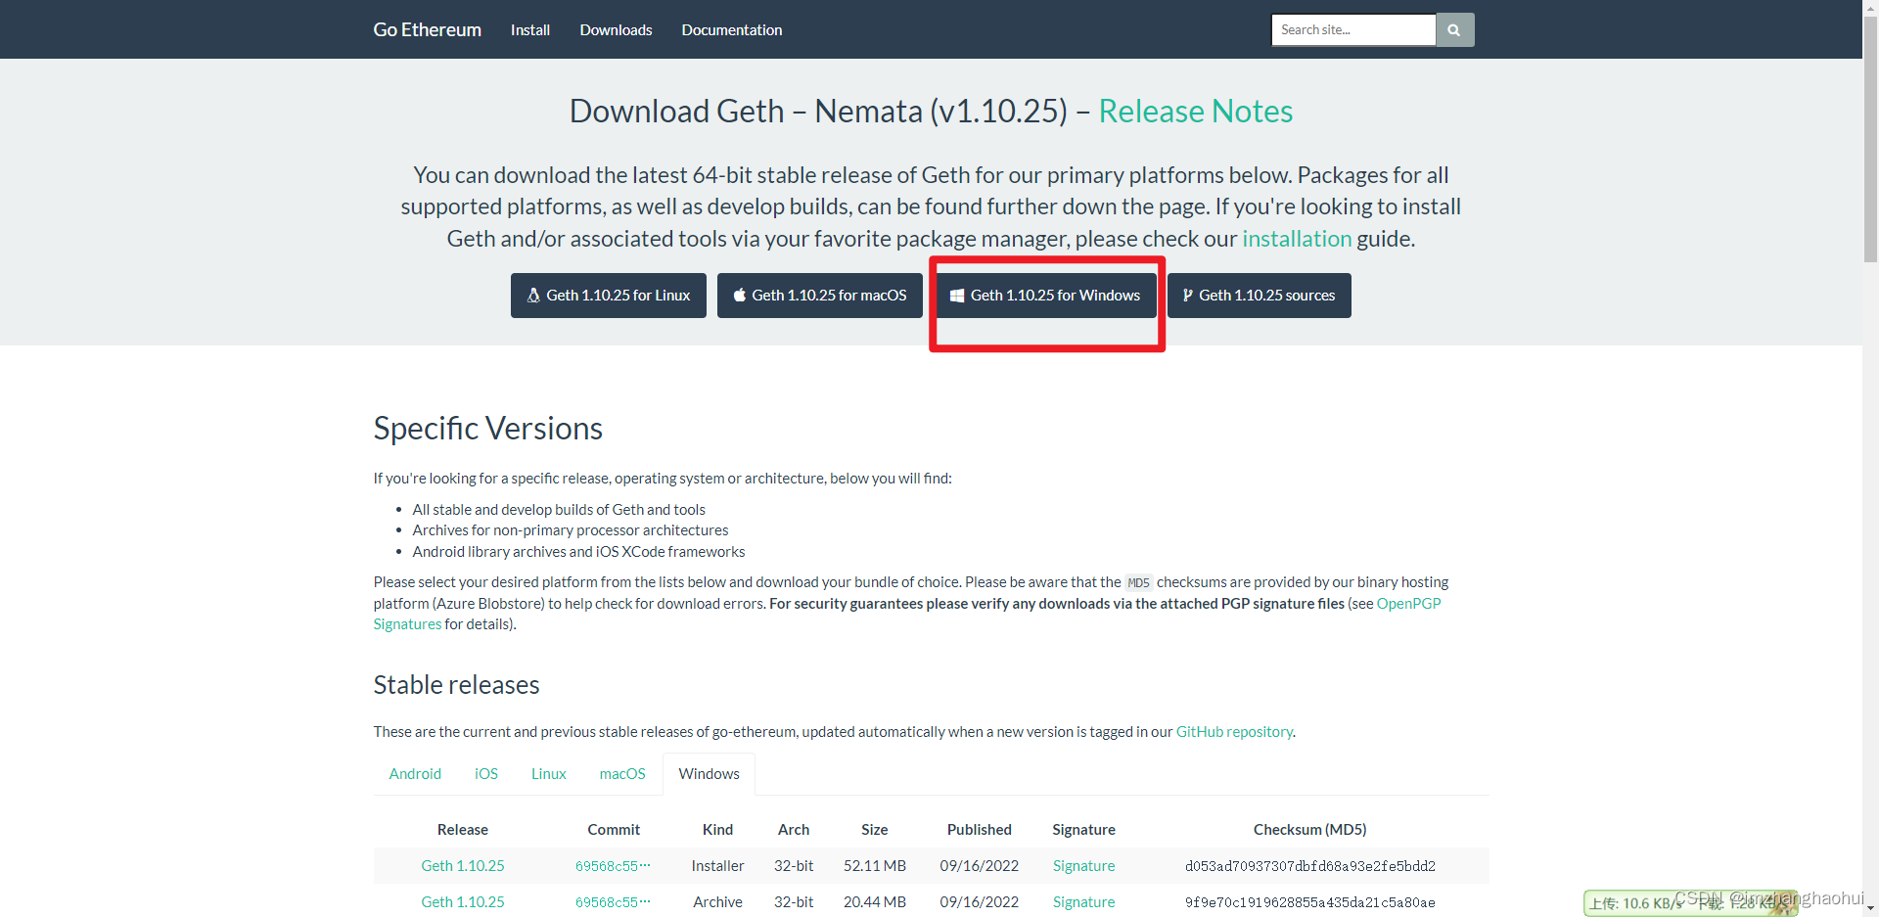Image resolution: width=1879 pixels, height=917 pixels.
Task: Click the Specific Versions heading
Action: click(488, 429)
